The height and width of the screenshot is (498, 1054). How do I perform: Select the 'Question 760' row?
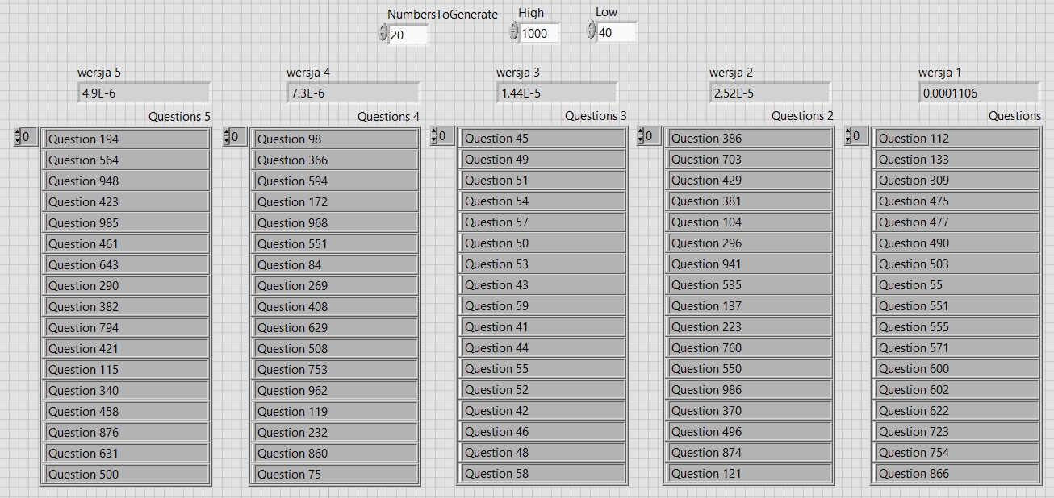(750, 347)
